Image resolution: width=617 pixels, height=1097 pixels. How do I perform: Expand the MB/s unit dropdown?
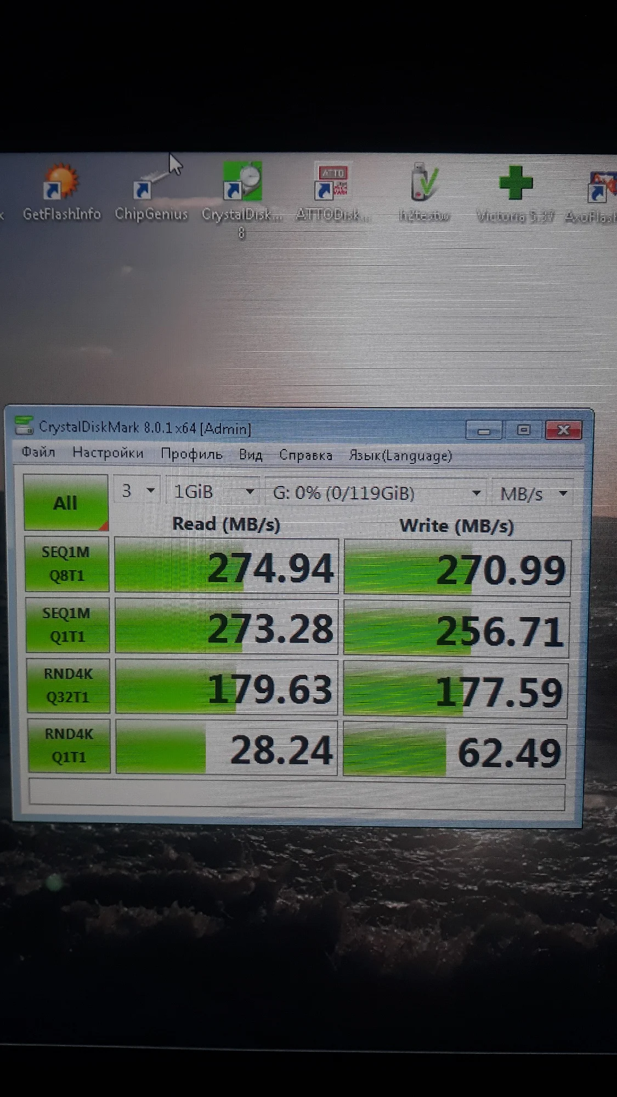pos(533,494)
